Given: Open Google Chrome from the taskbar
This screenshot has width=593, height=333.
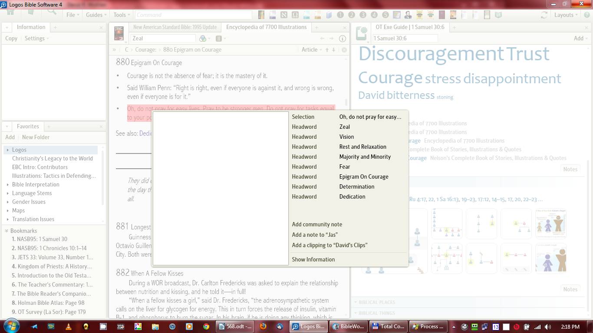Looking at the screenshot, I should (x=206, y=326).
